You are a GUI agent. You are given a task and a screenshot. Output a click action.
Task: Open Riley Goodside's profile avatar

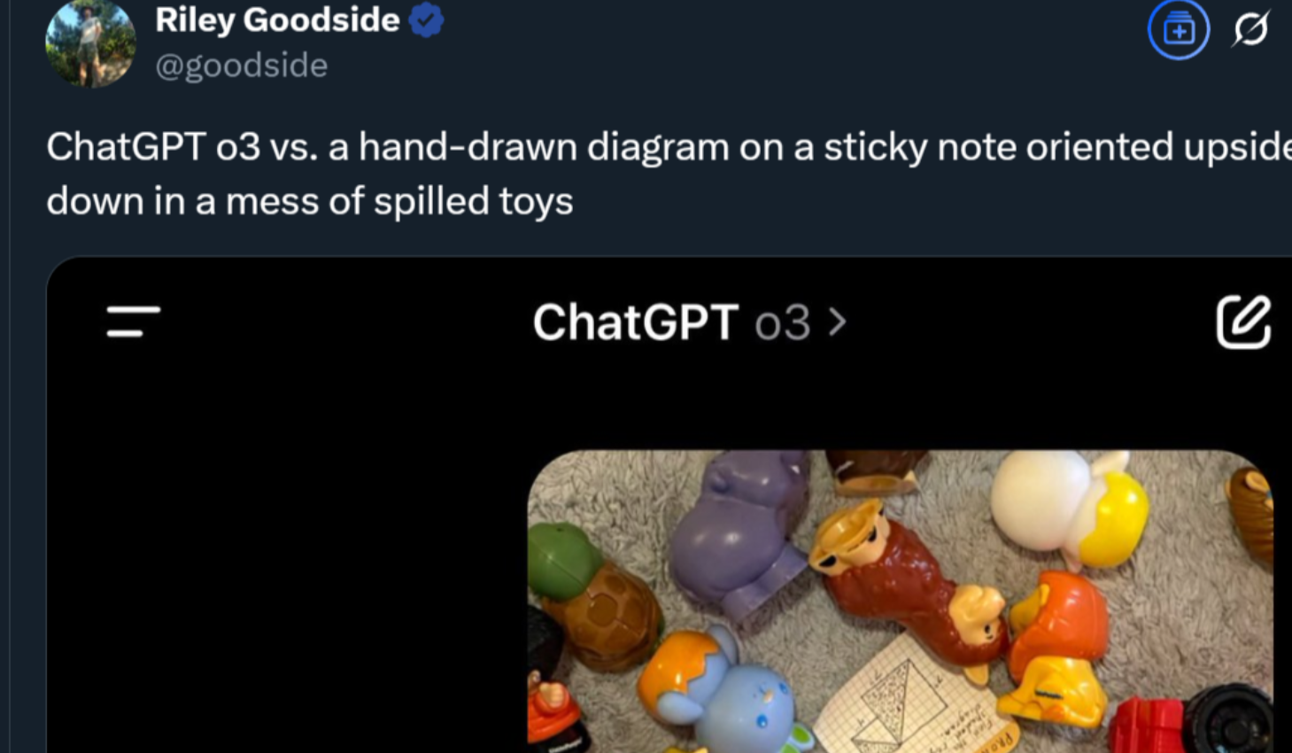click(x=90, y=43)
